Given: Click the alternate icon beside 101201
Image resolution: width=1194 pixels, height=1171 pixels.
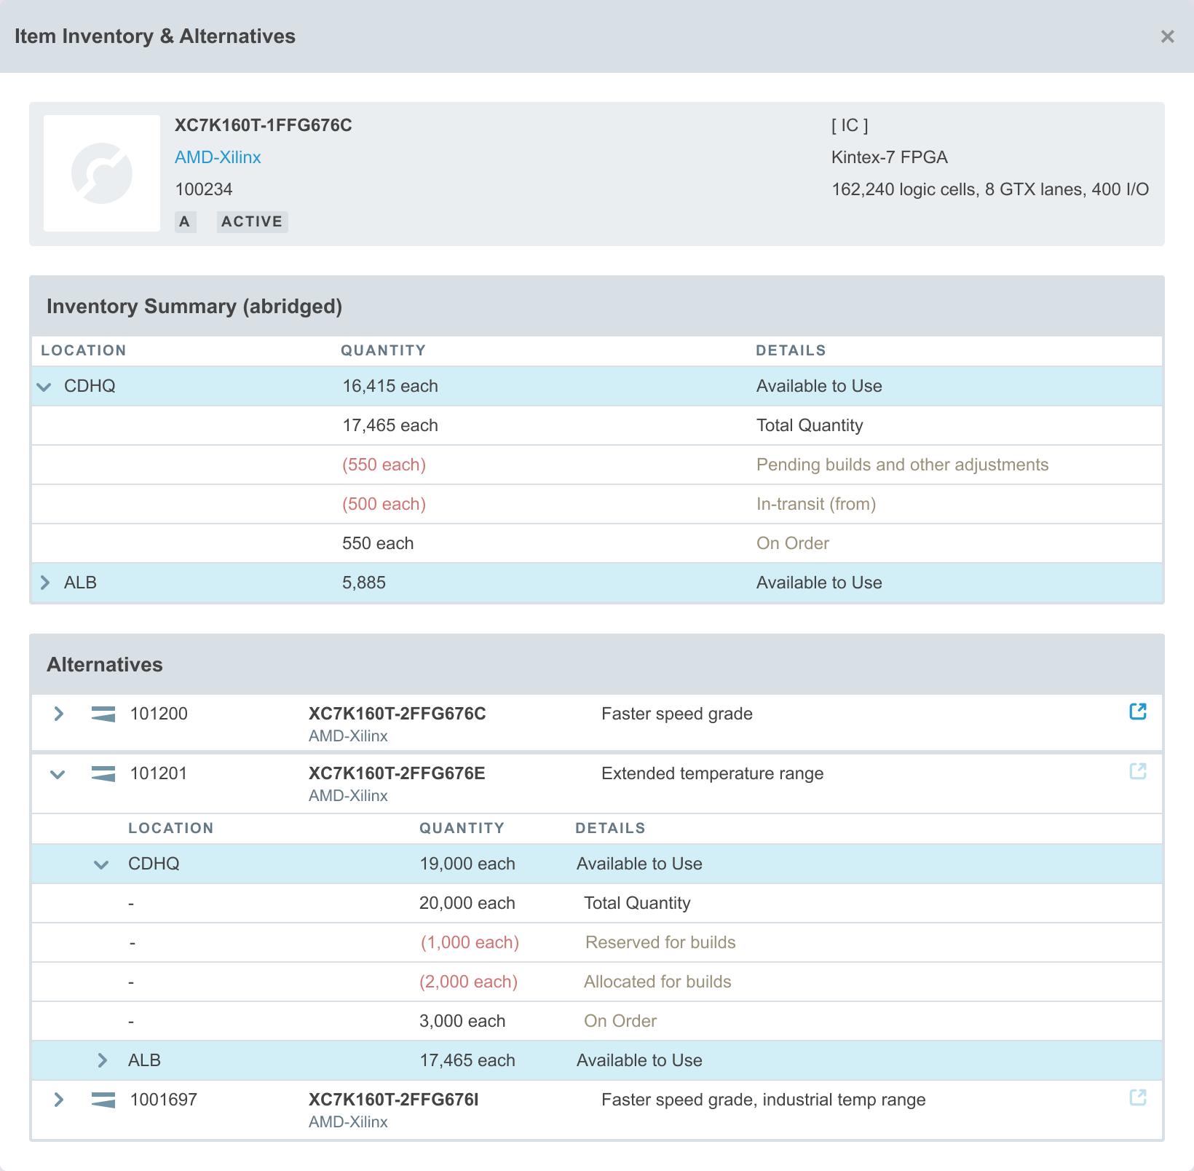Looking at the screenshot, I should 103,773.
